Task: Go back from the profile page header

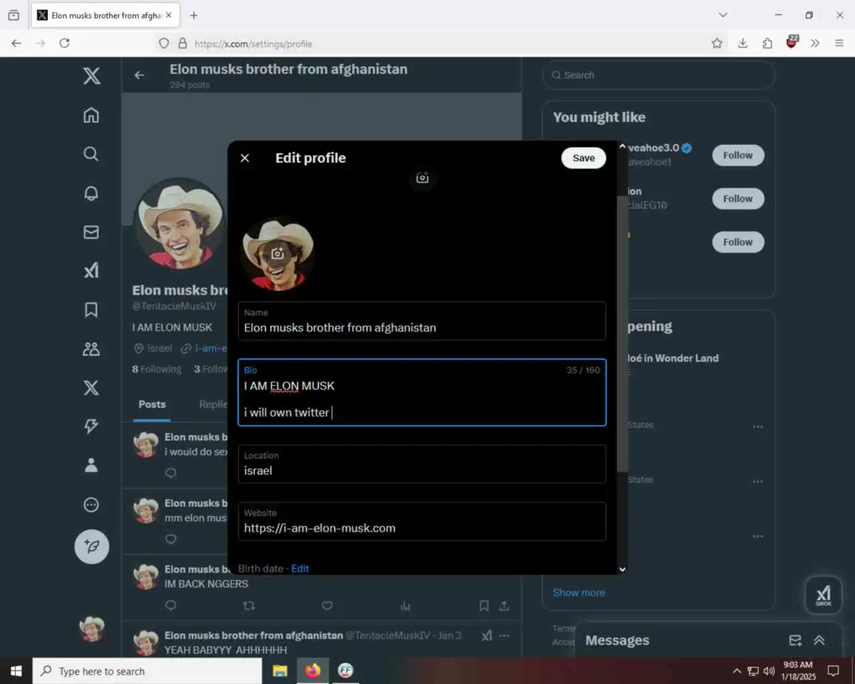Action: click(x=140, y=75)
